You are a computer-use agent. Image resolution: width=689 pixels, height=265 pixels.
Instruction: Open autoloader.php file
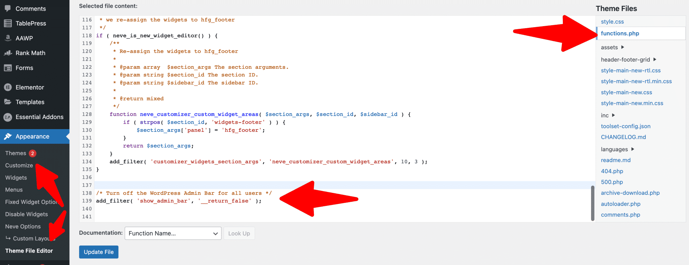point(620,204)
